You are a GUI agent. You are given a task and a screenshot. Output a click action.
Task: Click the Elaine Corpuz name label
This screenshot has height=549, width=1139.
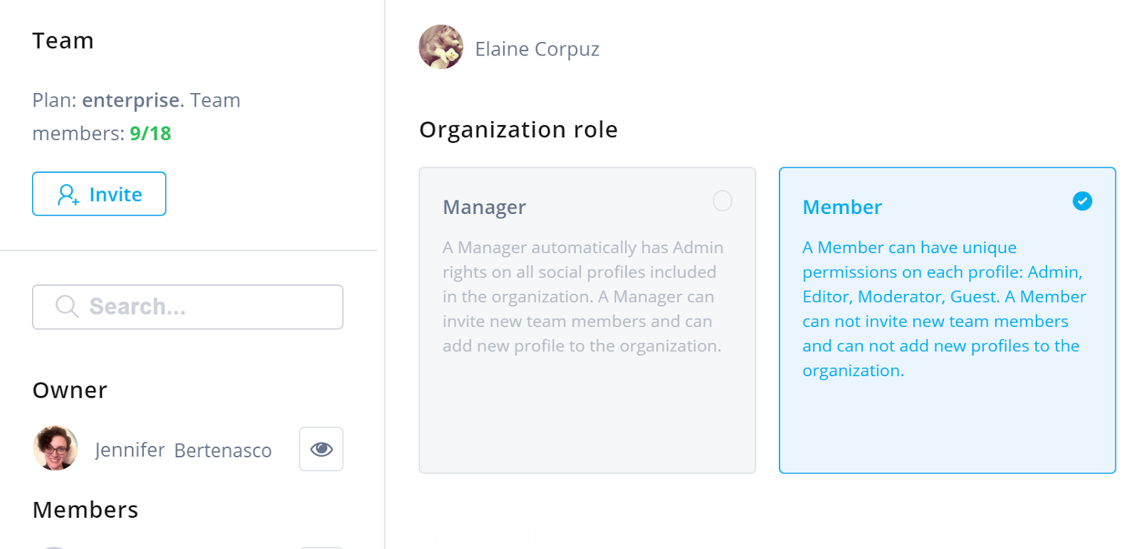coord(537,49)
